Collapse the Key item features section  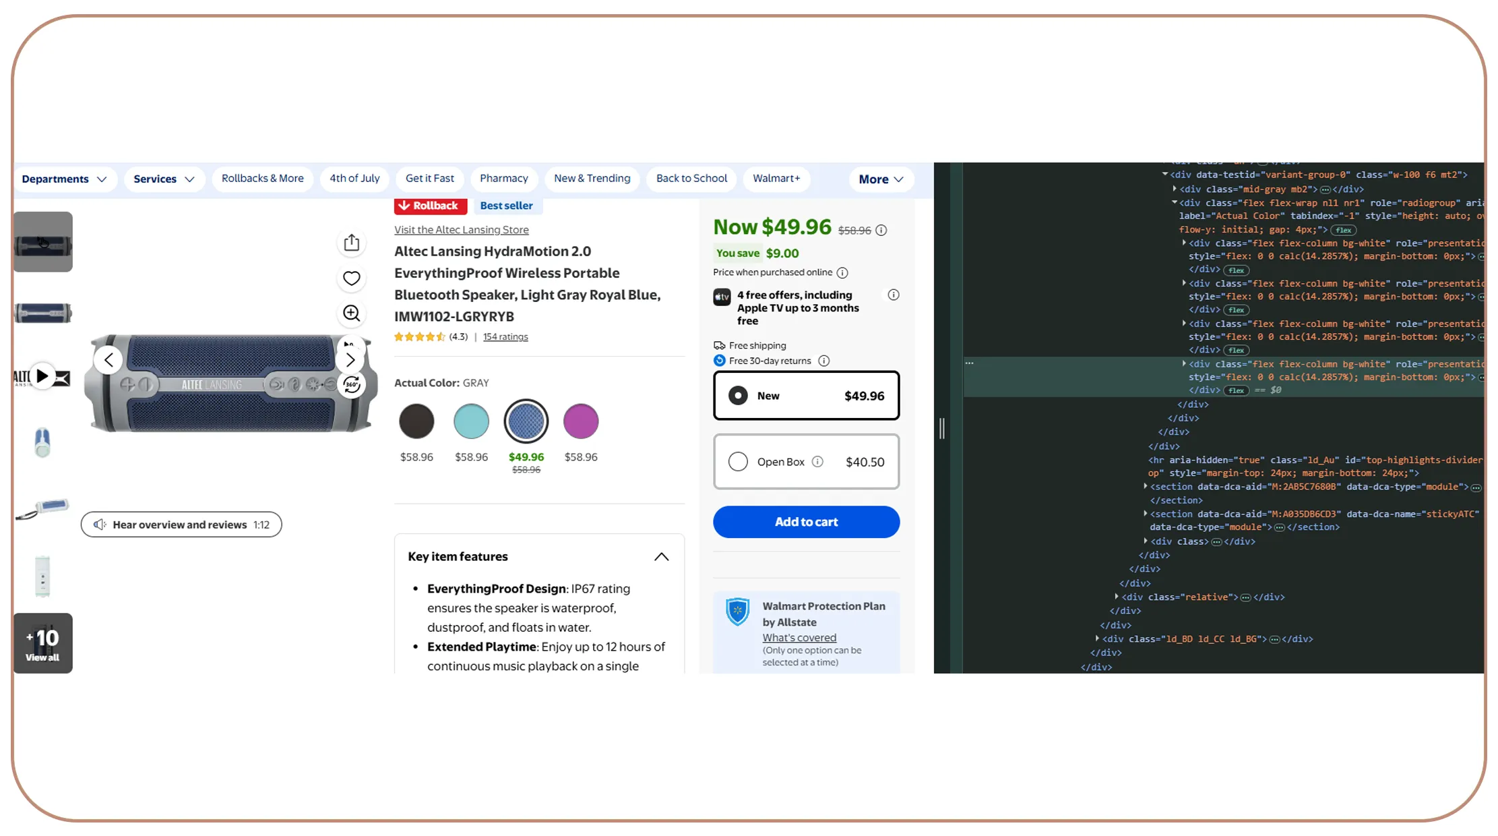pyautogui.click(x=661, y=557)
